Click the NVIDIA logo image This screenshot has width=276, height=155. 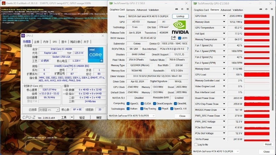[x=180, y=27]
